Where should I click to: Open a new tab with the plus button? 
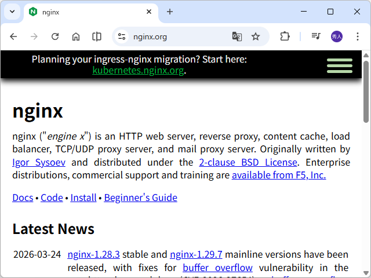170,12
